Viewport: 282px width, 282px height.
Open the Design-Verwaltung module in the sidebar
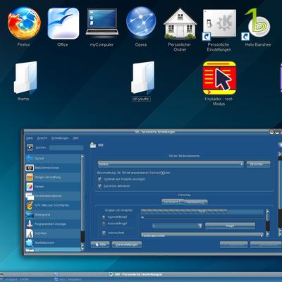53,177
